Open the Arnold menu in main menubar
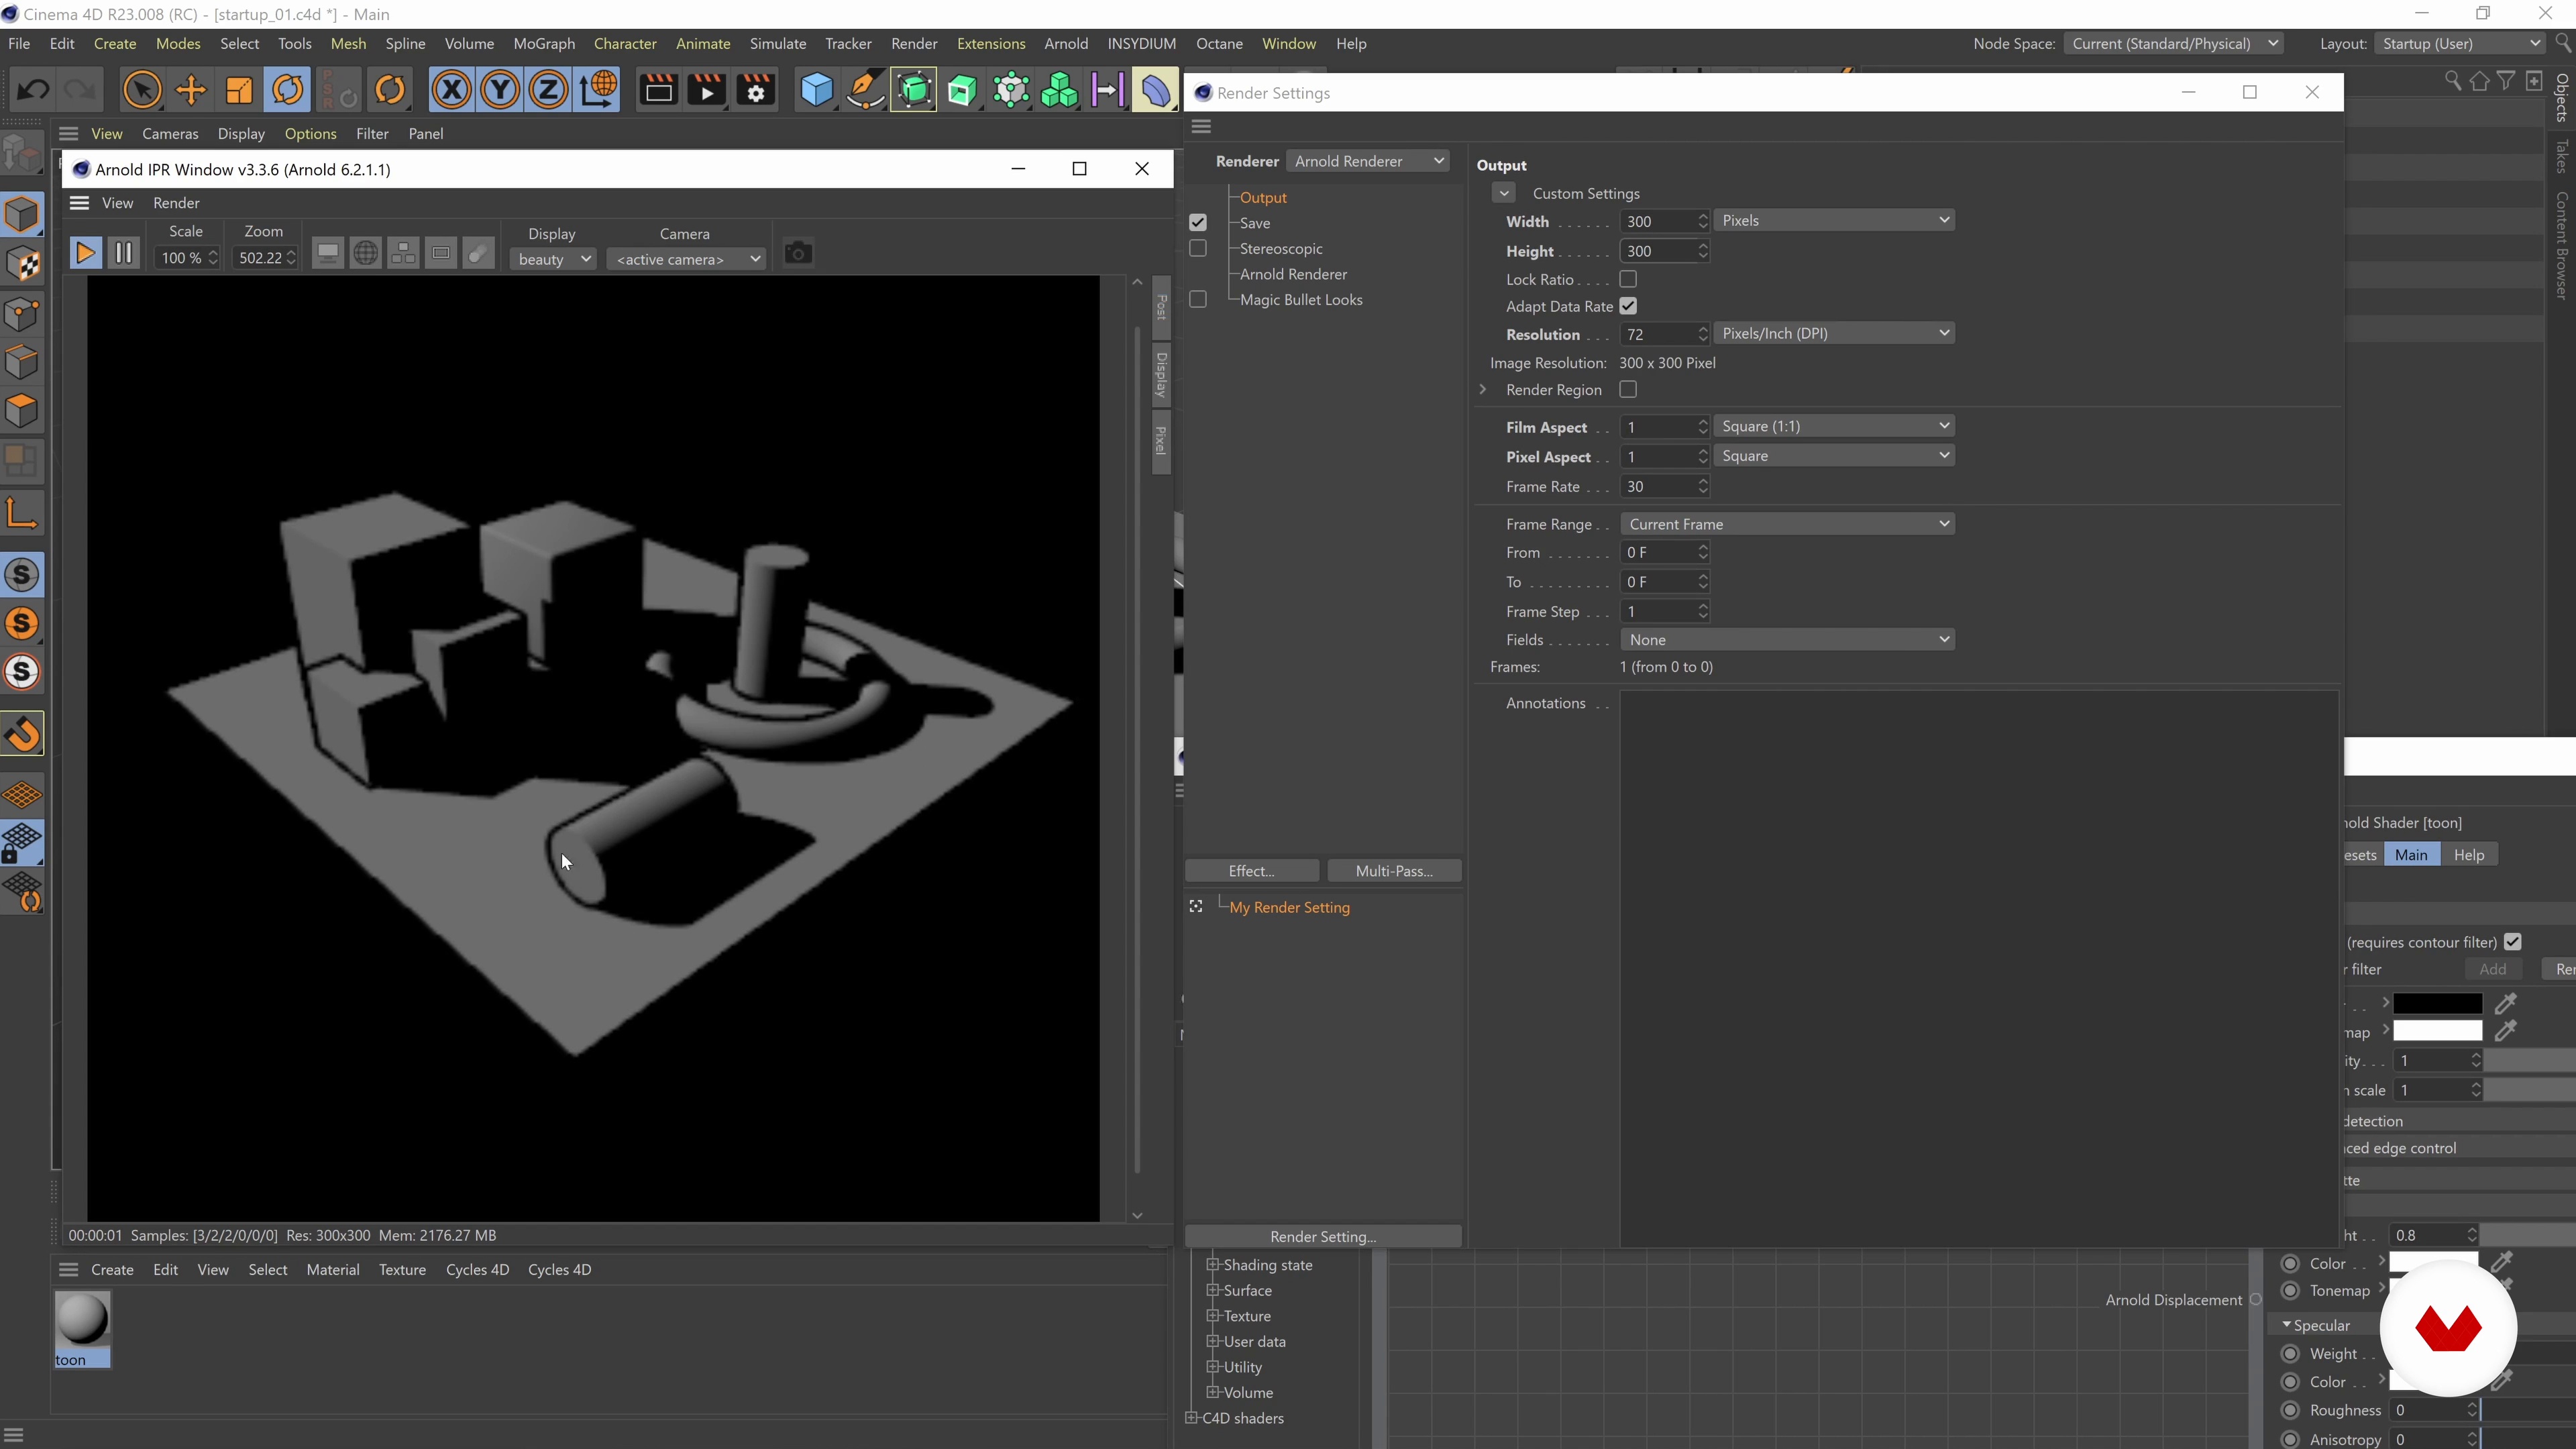The height and width of the screenshot is (1449, 2576). click(1066, 43)
